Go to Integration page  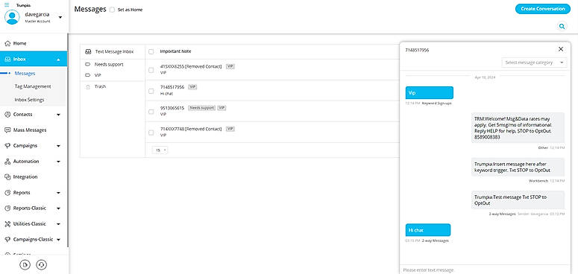[x=25, y=177]
